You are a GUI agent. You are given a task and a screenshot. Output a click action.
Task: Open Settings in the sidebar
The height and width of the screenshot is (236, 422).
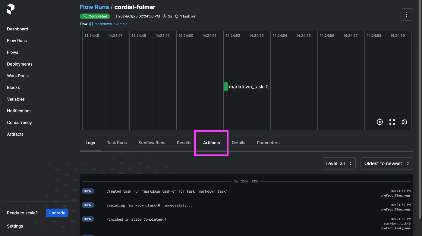coord(15,226)
